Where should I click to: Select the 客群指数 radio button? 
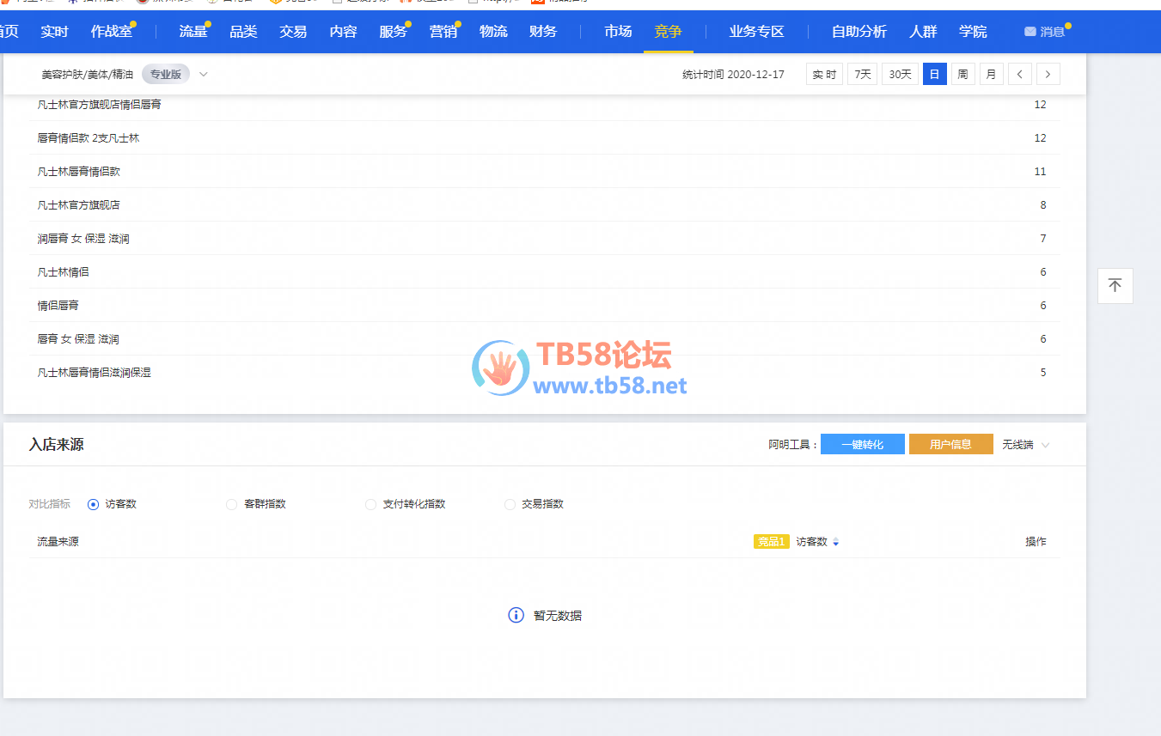(x=231, y=504)
